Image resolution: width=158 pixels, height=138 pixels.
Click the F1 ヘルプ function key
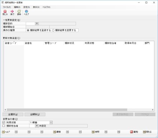point(6,132)
